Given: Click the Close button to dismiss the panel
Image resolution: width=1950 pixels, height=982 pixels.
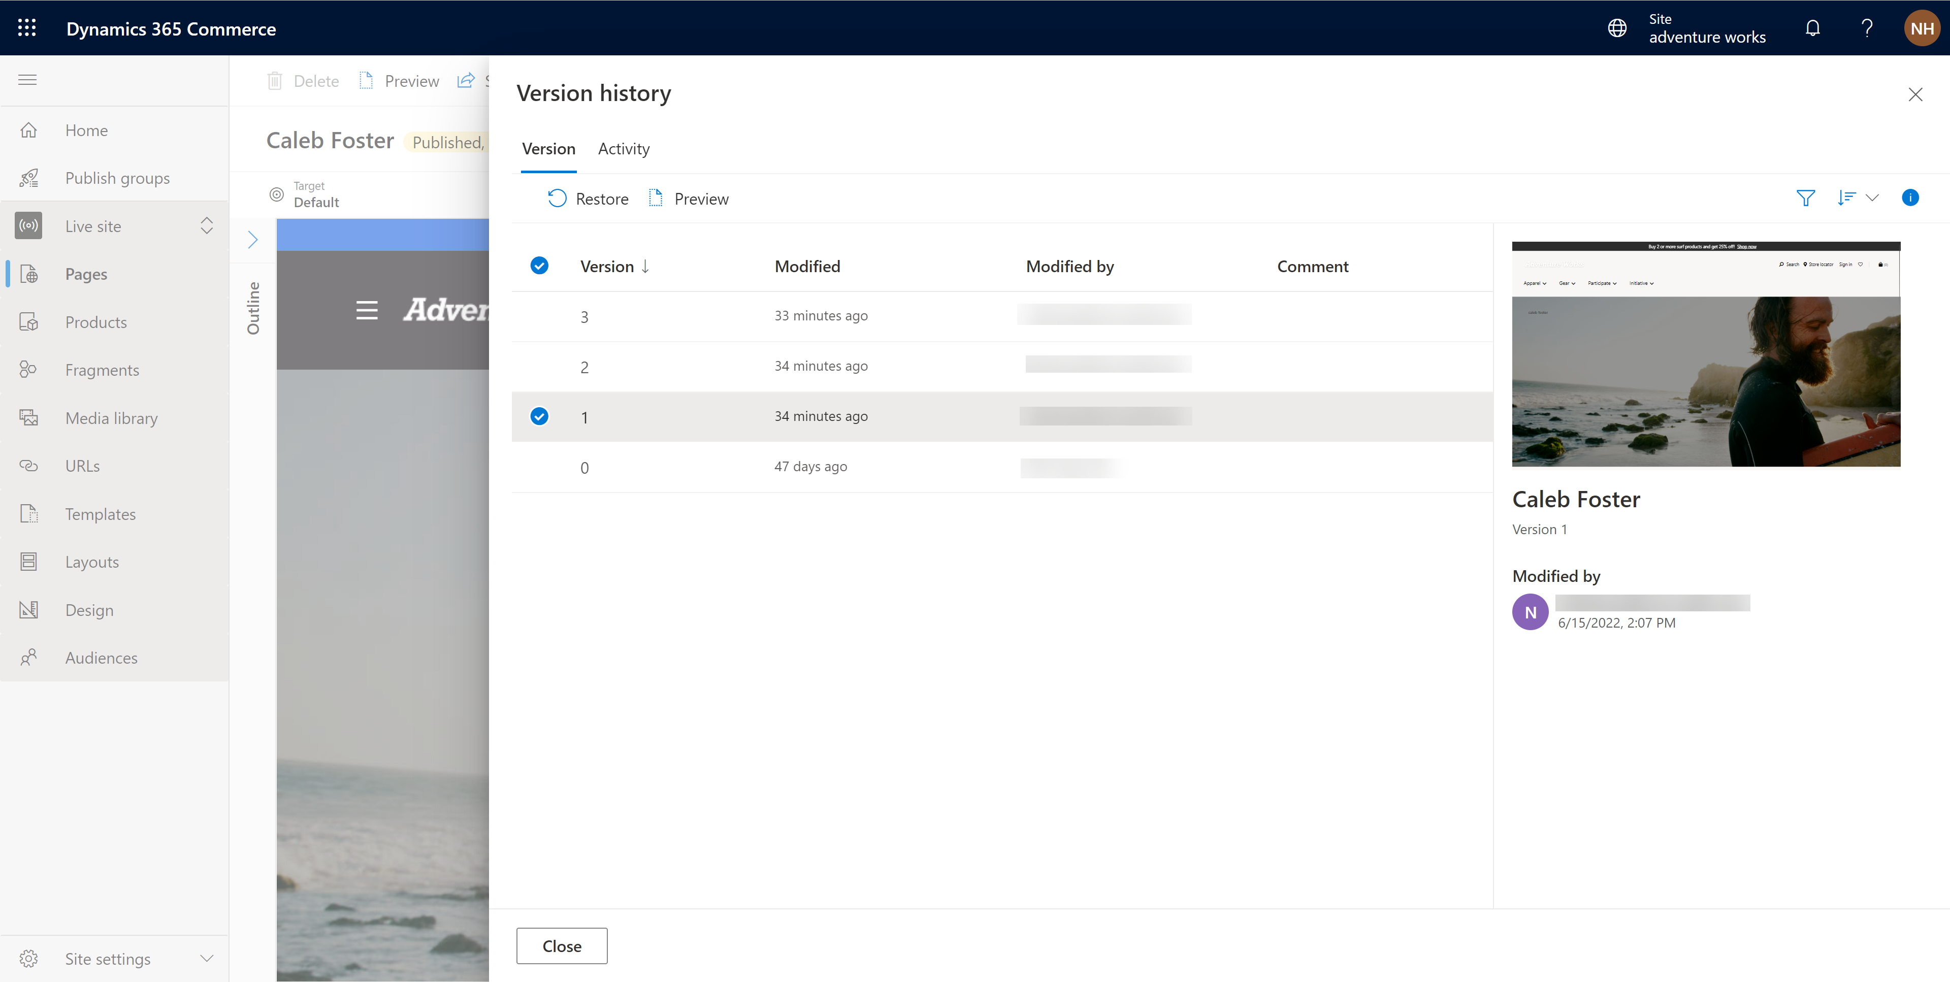Looking at the screenshot, I should pos(561,945).
